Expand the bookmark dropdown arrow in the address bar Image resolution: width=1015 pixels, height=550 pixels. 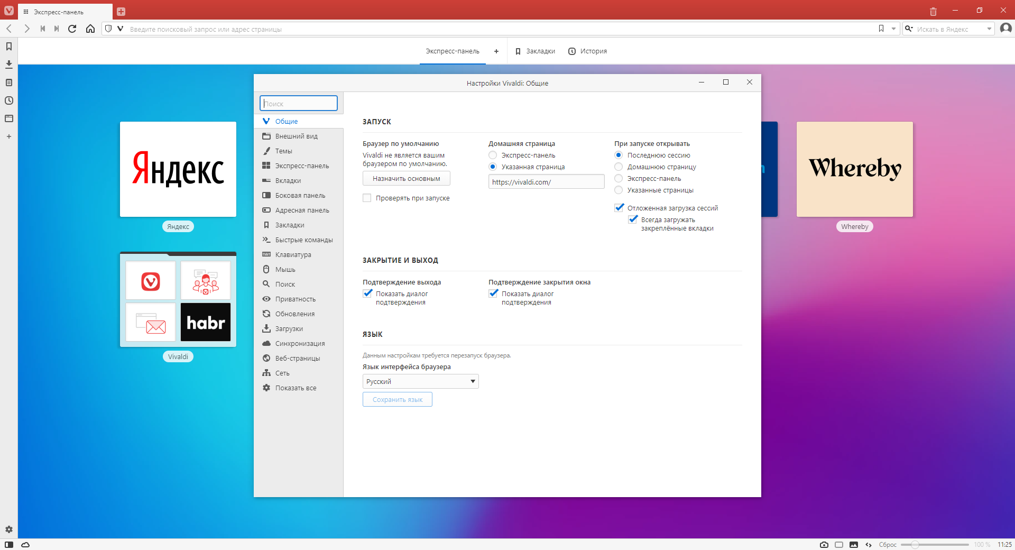[893, 29]
